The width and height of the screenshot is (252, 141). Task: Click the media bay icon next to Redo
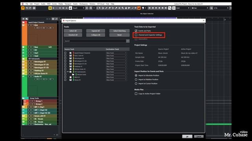[x=34, y=8]
